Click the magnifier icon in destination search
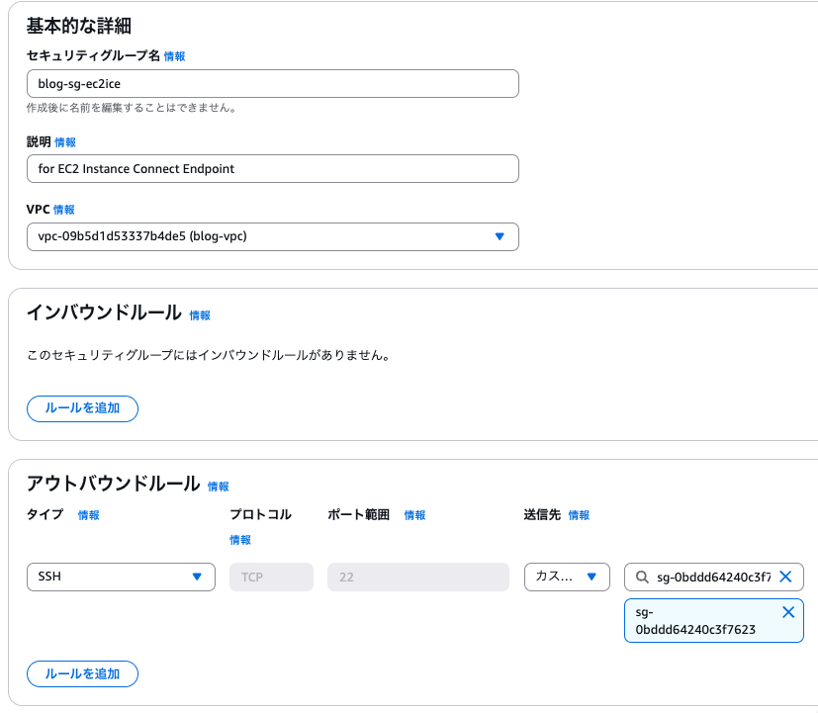 [642, 577]
